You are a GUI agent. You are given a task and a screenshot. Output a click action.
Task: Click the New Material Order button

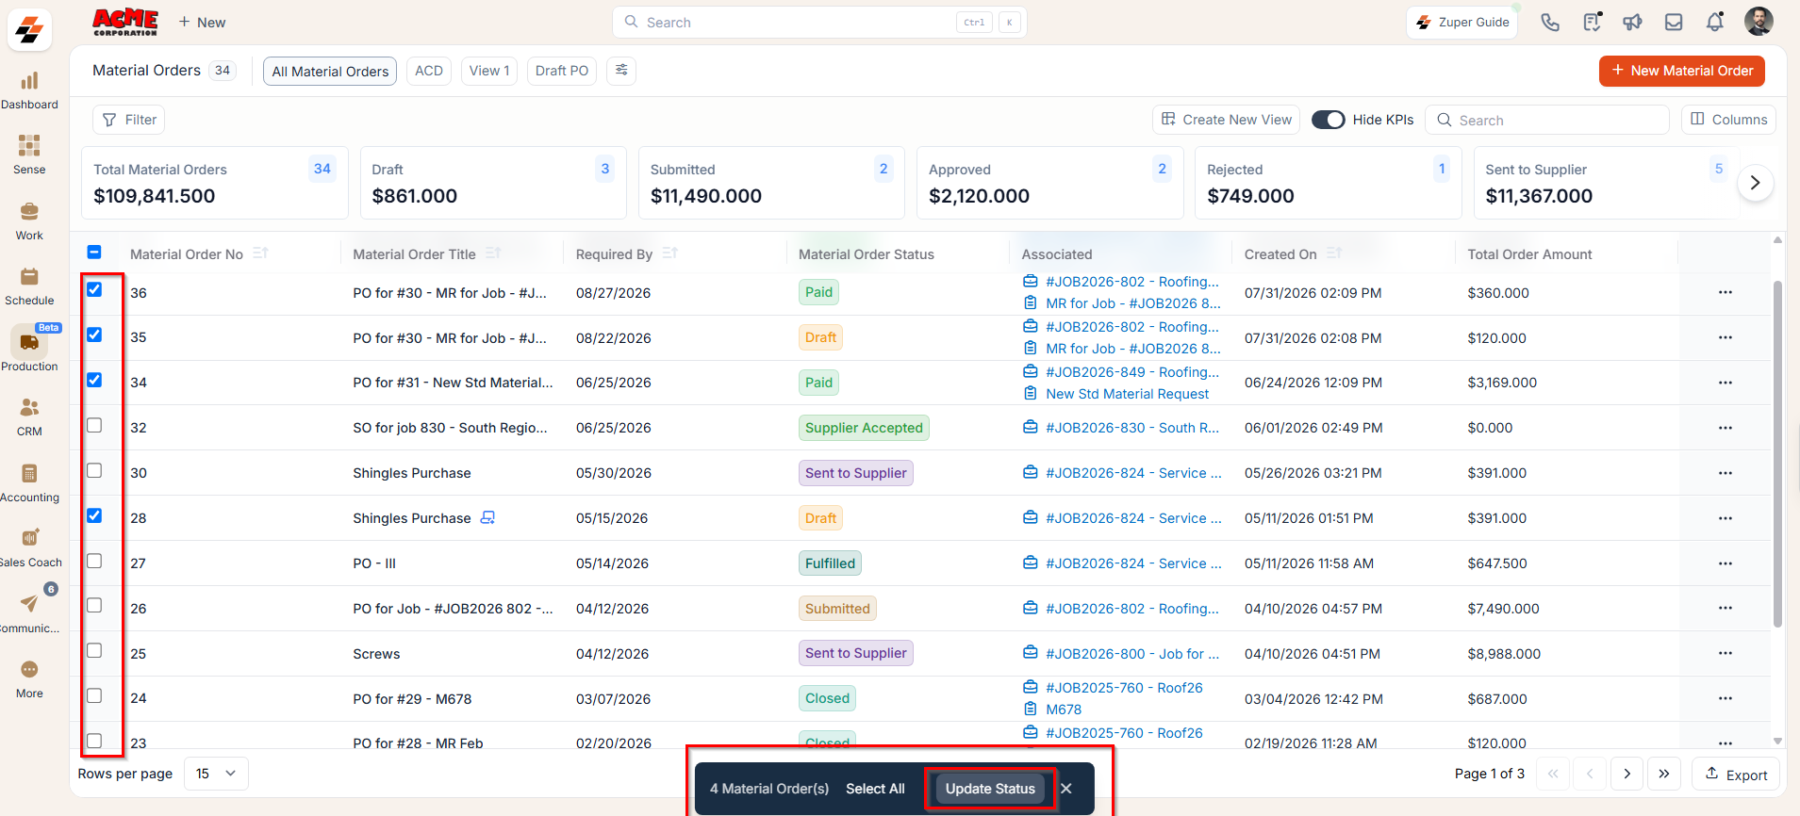[x=1681, y=71]
